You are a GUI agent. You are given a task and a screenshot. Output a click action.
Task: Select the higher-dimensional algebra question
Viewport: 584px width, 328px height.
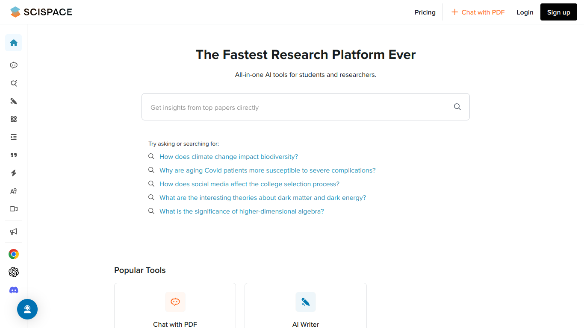point(242,211)
